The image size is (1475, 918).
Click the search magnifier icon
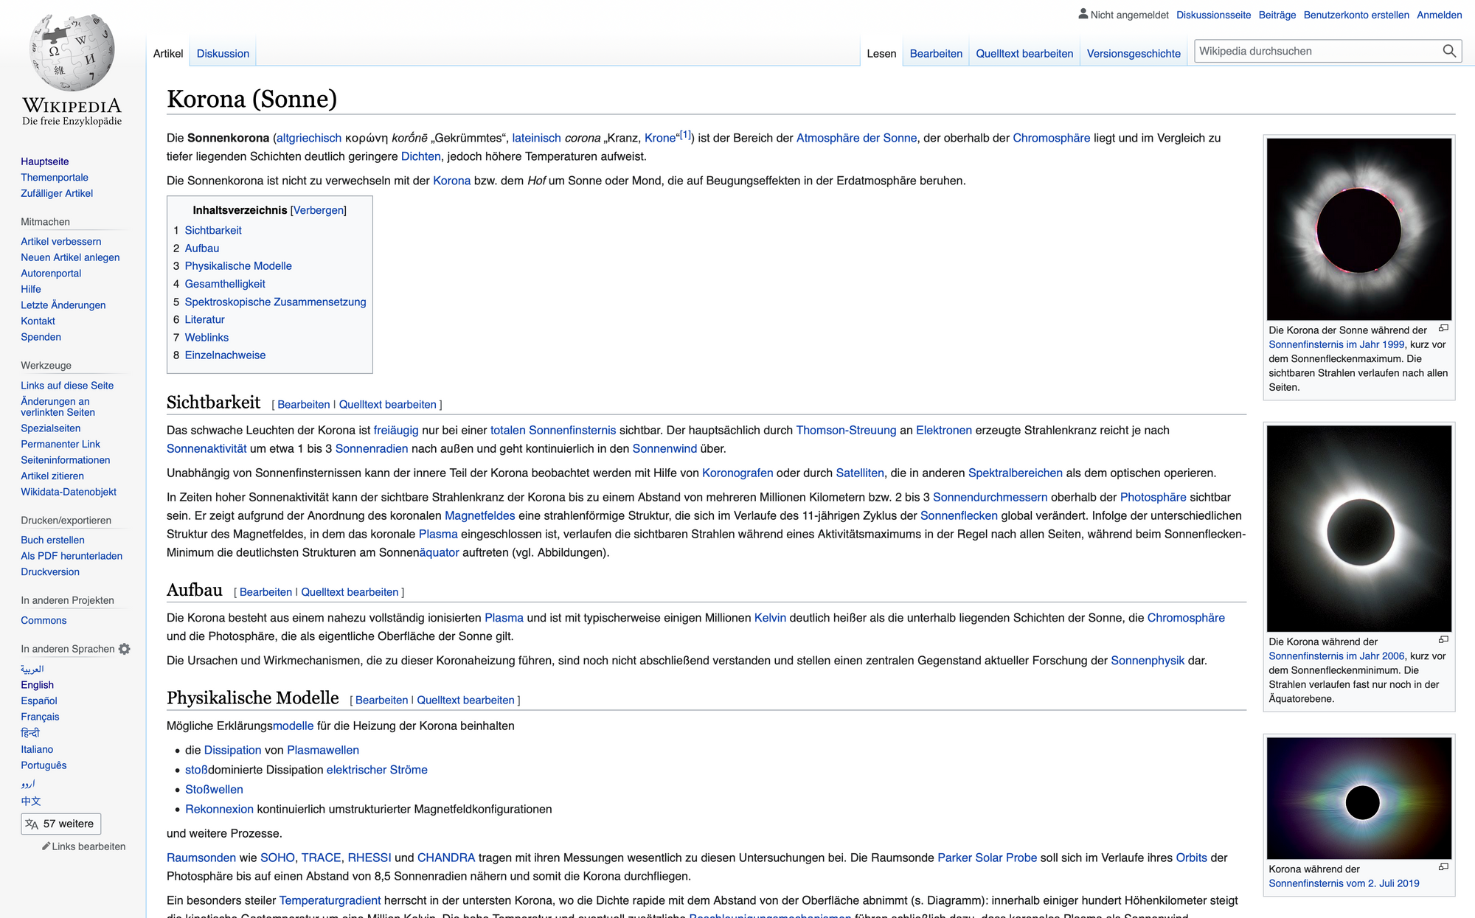pos(1449,51)
